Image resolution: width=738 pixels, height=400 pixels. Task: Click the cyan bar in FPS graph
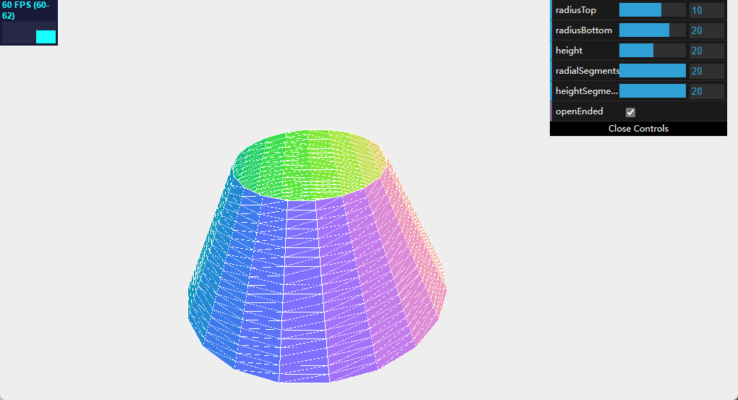click(46, 37)
